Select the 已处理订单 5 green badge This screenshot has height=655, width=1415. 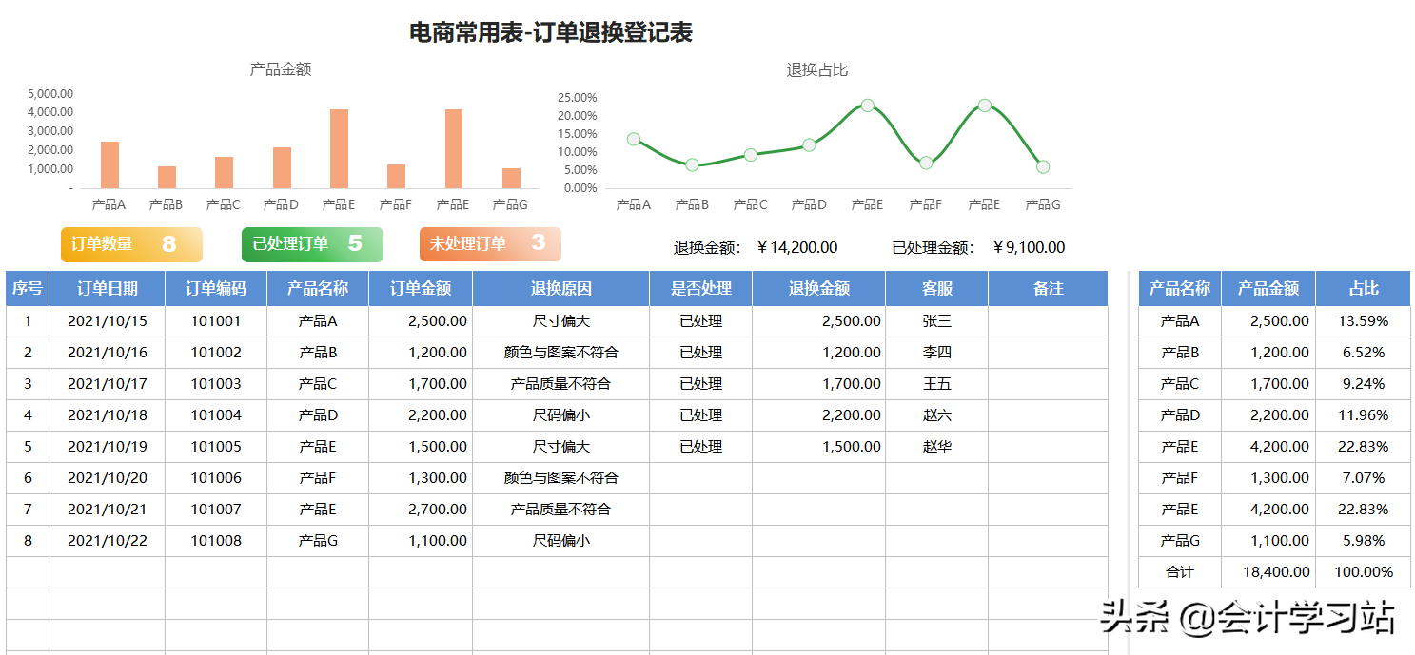click(312, 244)
